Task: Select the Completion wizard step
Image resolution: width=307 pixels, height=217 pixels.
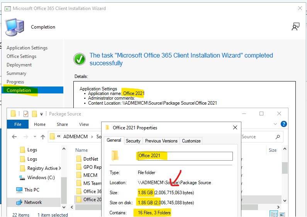Action: (32, 90)
